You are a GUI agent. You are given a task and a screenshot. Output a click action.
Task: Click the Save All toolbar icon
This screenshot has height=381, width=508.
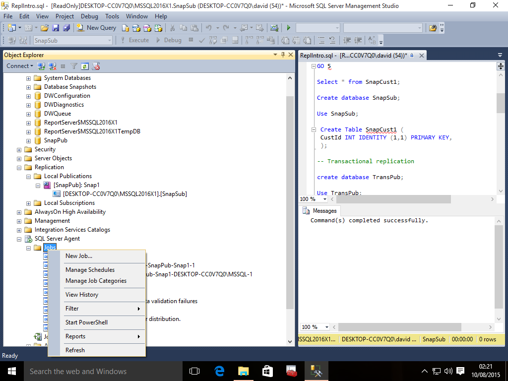tap(66, 28)
